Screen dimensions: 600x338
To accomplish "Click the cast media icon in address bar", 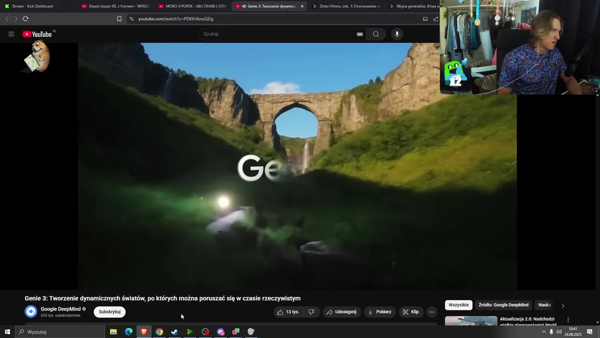I will click(425, 19).
